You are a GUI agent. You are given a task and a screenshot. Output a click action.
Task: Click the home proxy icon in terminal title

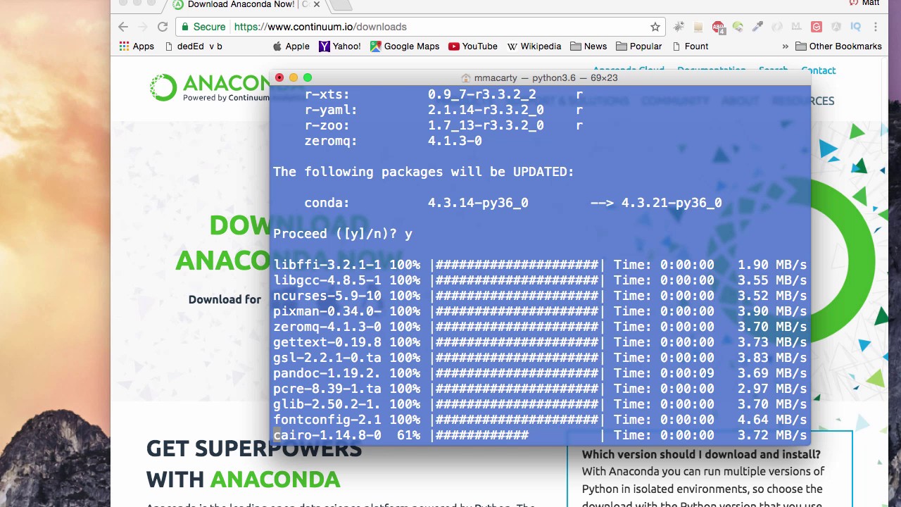[x=465, y=78]
